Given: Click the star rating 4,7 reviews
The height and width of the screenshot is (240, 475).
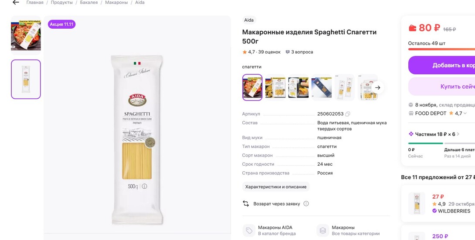Looking at the screenshot, I should pyautogui.click(x=261, y=52).
